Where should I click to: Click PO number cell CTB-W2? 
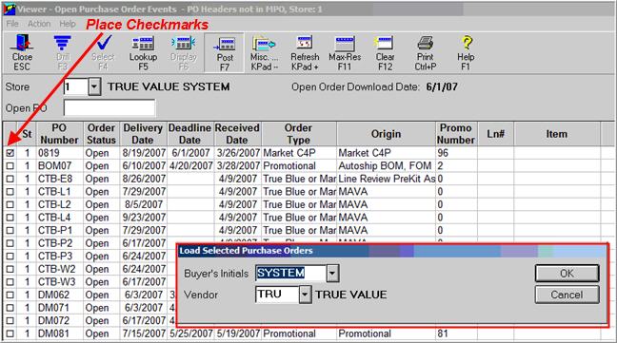click(59, 269)
